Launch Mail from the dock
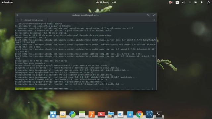 pyautogui.click(x=63, y=114)
